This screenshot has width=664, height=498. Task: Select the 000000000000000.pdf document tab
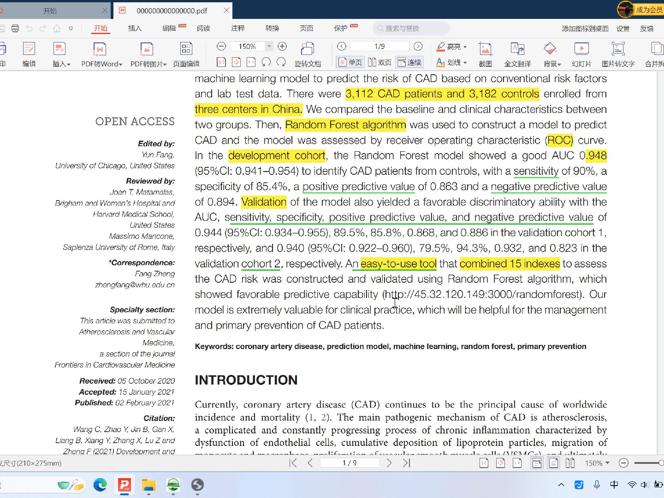tap(172, 10)
